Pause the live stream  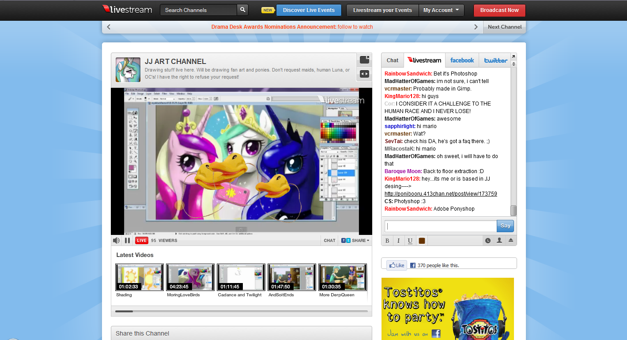(127, 241)
